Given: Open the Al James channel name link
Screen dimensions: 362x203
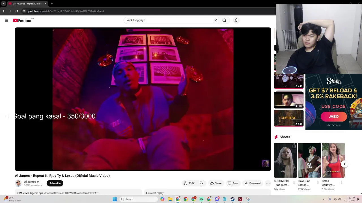Looking at the screenshot, I should click(x=30, y=182).
